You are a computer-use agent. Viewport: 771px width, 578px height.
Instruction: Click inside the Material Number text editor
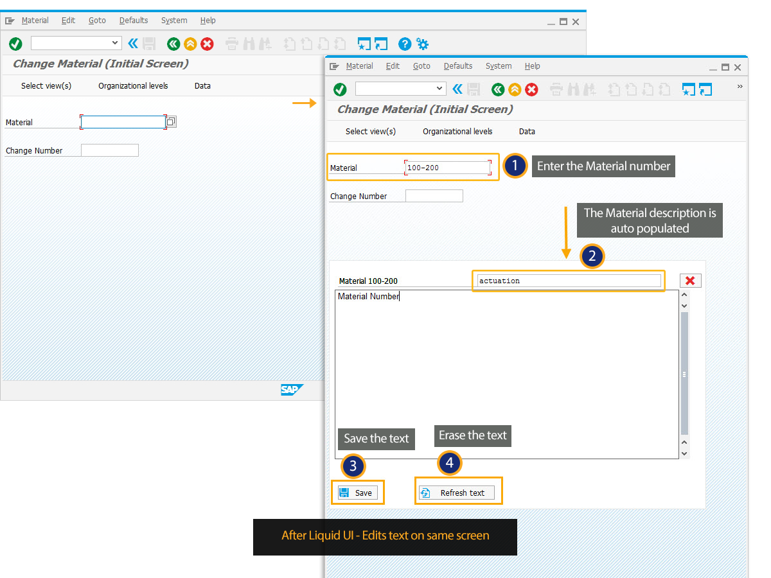[x=507, y=374]
